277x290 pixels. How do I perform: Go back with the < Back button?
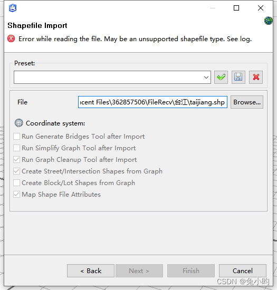point(91,271)
